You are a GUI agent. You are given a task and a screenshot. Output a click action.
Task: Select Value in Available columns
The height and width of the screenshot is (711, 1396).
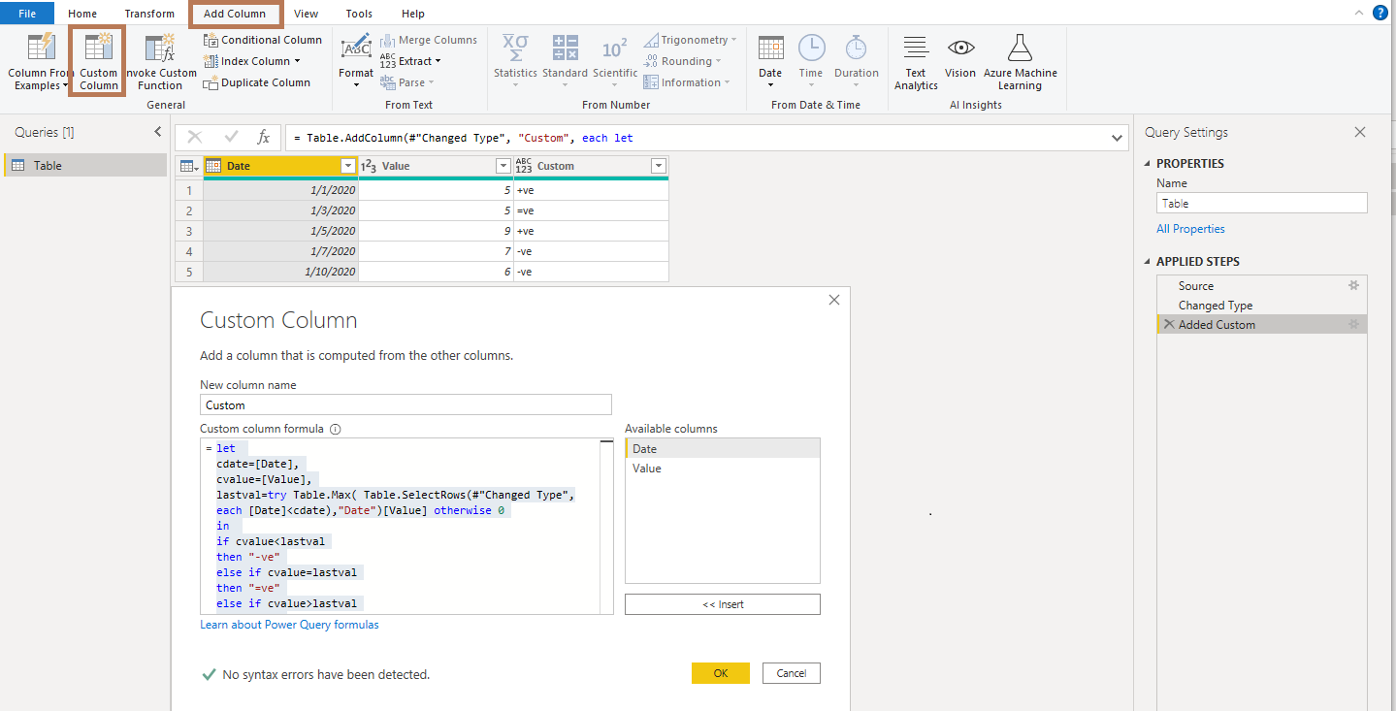723,469
